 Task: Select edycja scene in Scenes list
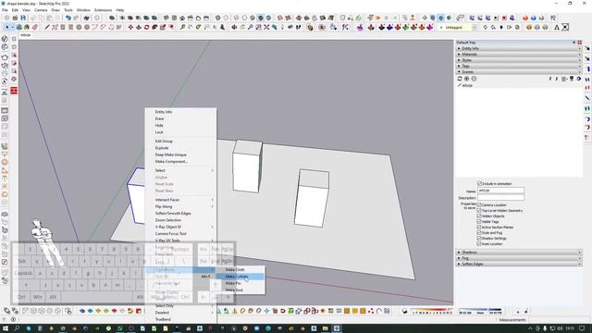467,85
